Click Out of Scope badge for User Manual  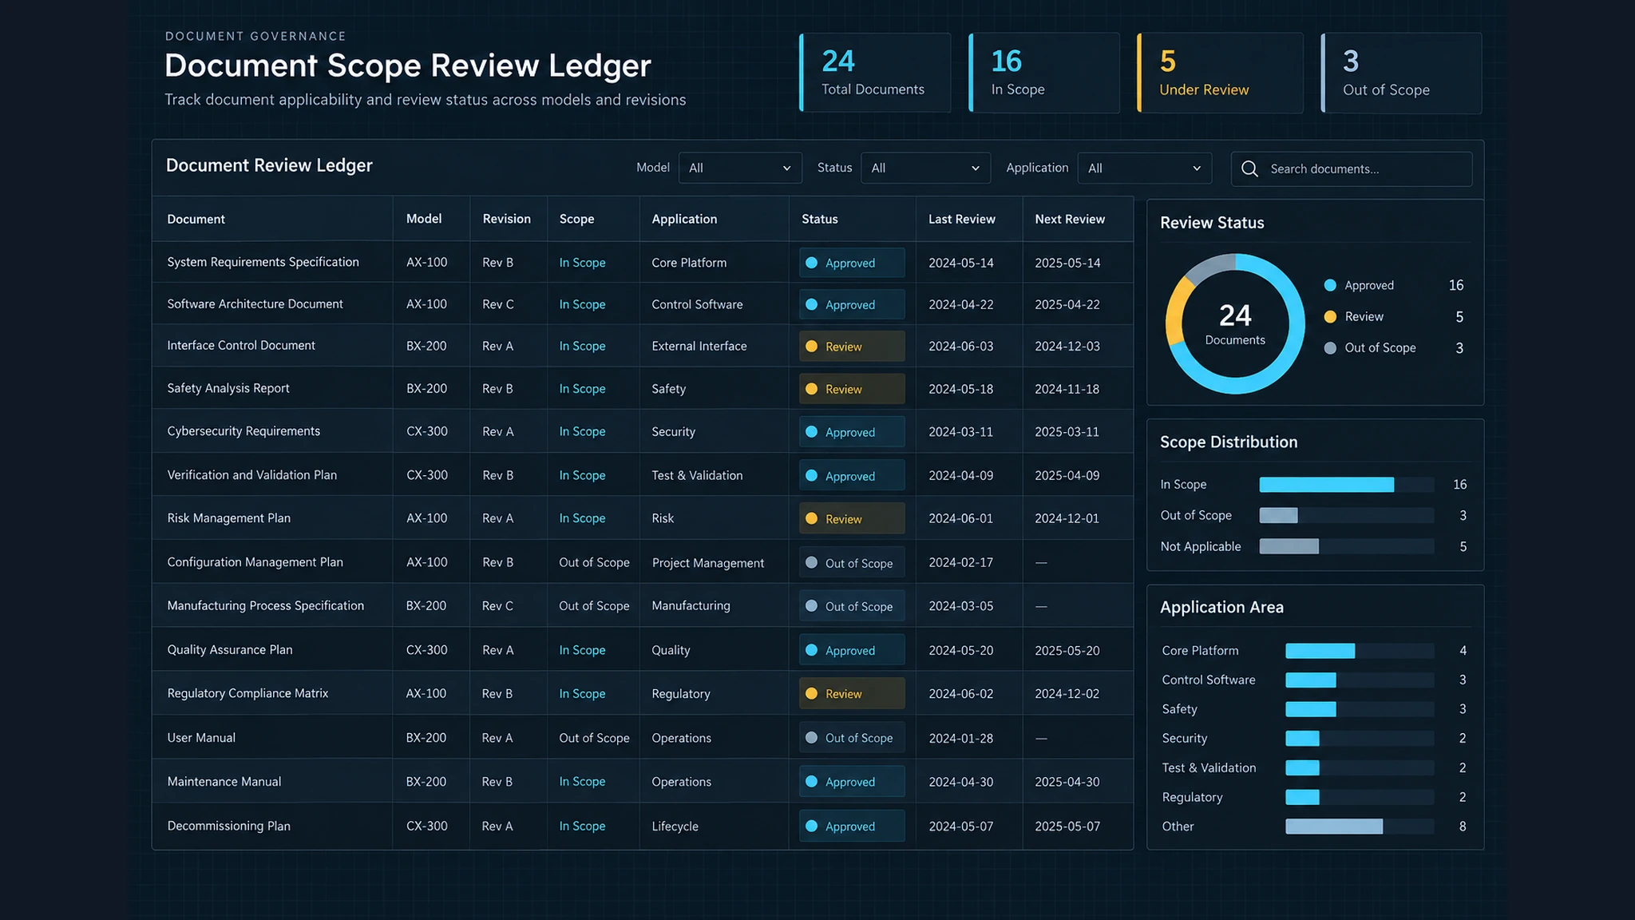point(852,738)
